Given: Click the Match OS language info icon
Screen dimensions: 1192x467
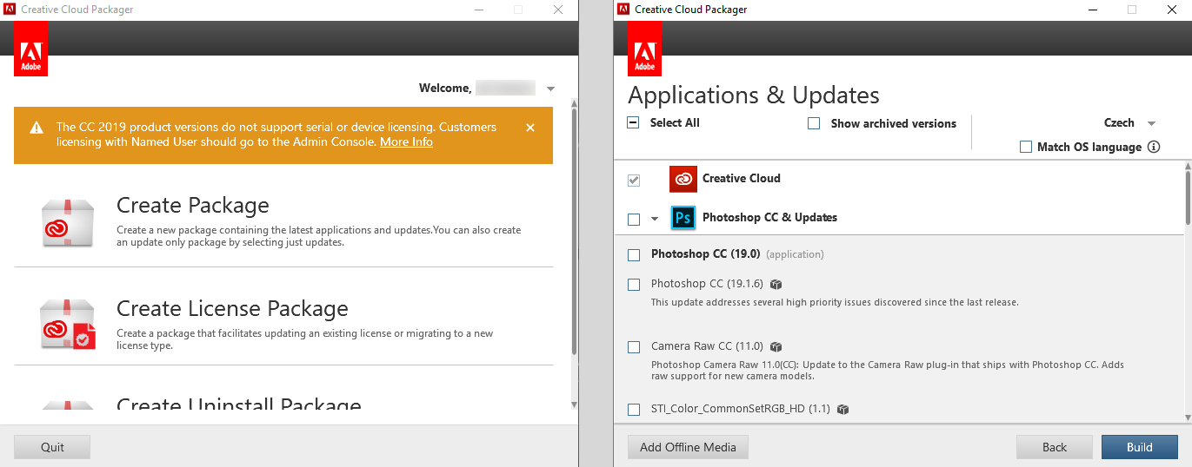Looking at the screenshot, I should tap(1154, 147).
